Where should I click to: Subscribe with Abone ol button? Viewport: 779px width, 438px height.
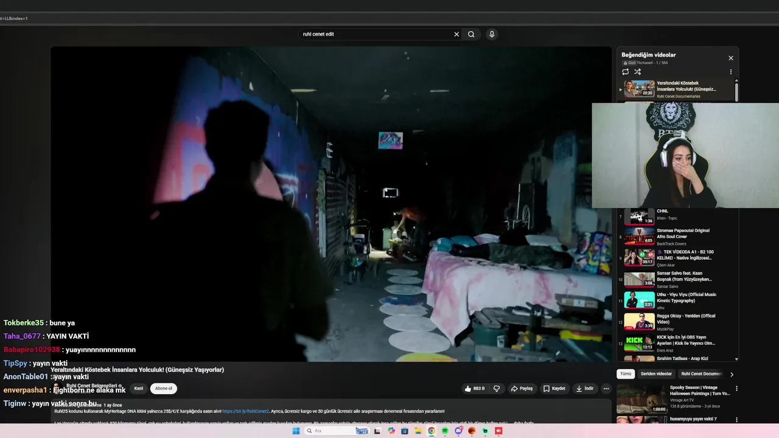coord(164,389)
